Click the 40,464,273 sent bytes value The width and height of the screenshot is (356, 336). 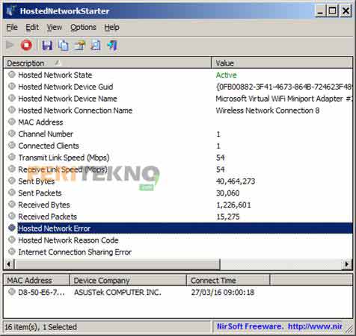coord(236,181)
